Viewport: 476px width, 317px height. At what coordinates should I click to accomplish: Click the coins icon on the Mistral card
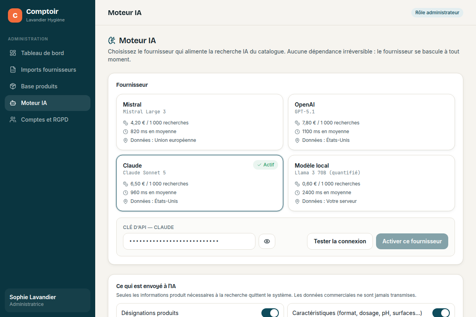(126, 123)
